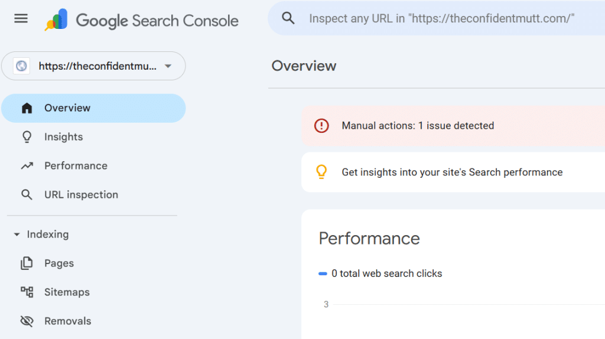Click the red warning icon in alert
This screenshot has width=605, height=339.
point(321,126)
